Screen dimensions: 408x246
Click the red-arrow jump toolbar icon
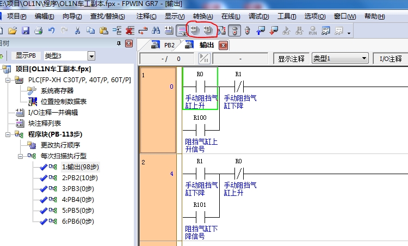point(143,30)
